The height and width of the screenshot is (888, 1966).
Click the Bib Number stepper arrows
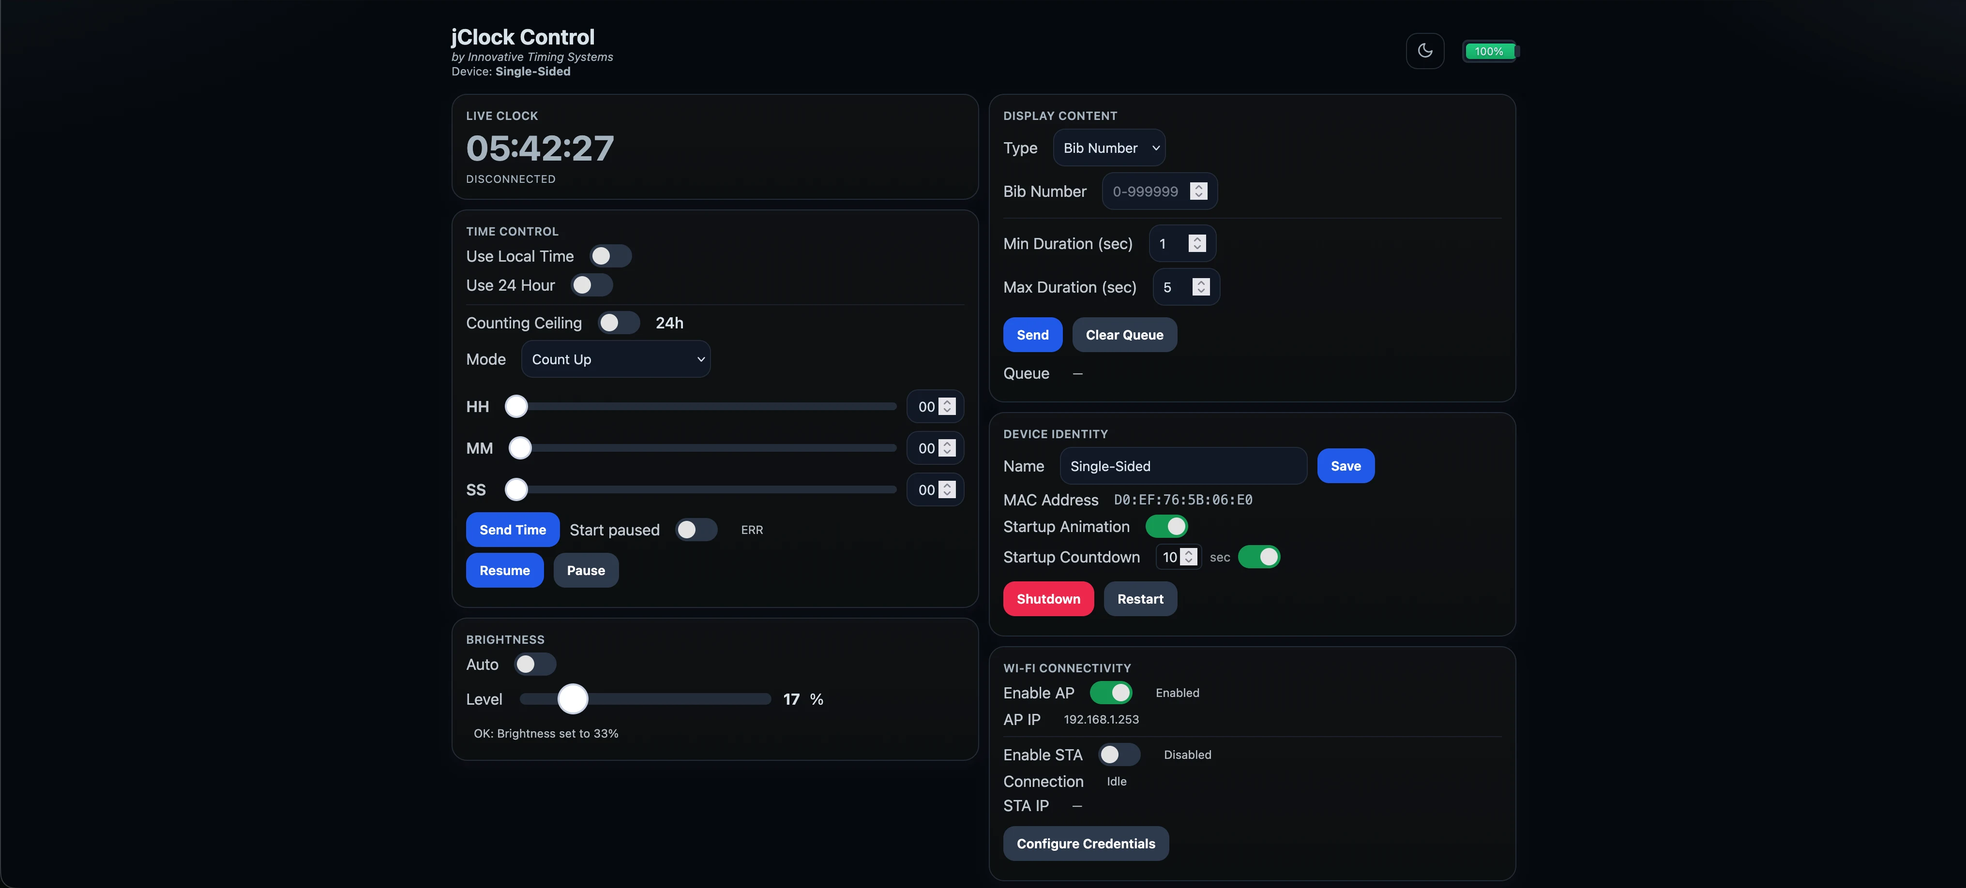pyautogui.click(x=1199, y=192)
